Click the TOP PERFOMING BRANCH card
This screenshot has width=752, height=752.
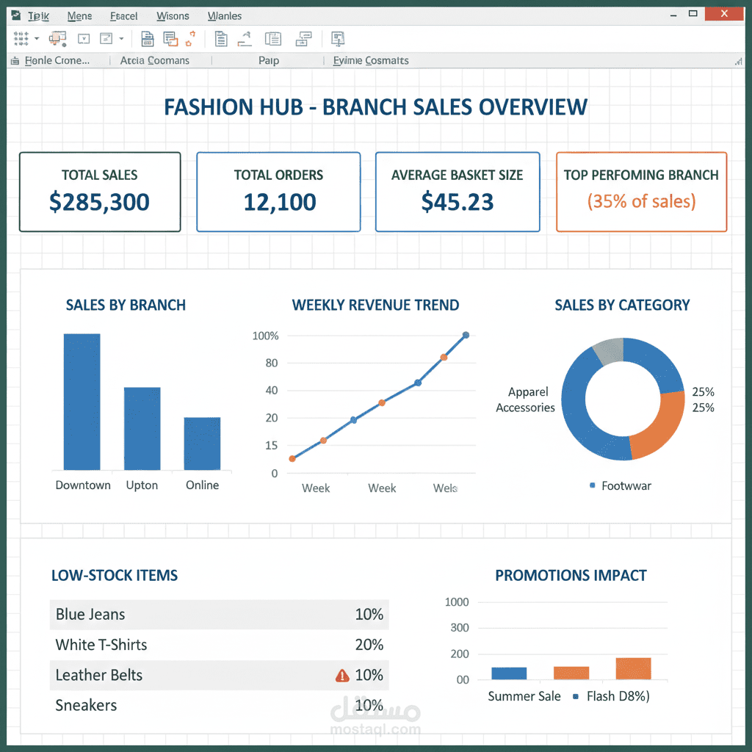coord(640,192)
